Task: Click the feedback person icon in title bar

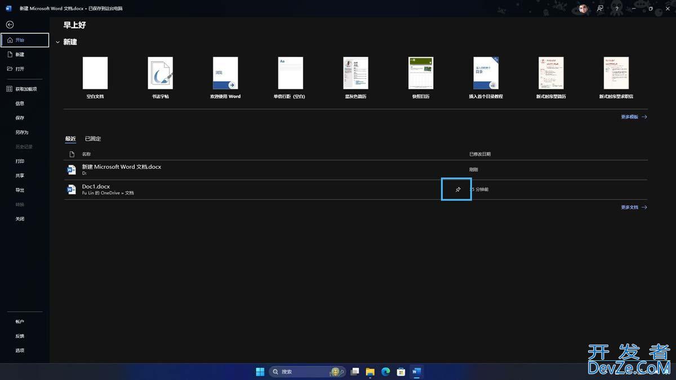Action: [601, 8]
